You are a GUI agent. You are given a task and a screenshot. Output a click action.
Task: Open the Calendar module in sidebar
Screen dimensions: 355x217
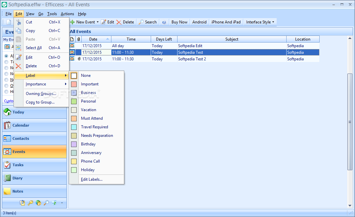click(34, 125)
